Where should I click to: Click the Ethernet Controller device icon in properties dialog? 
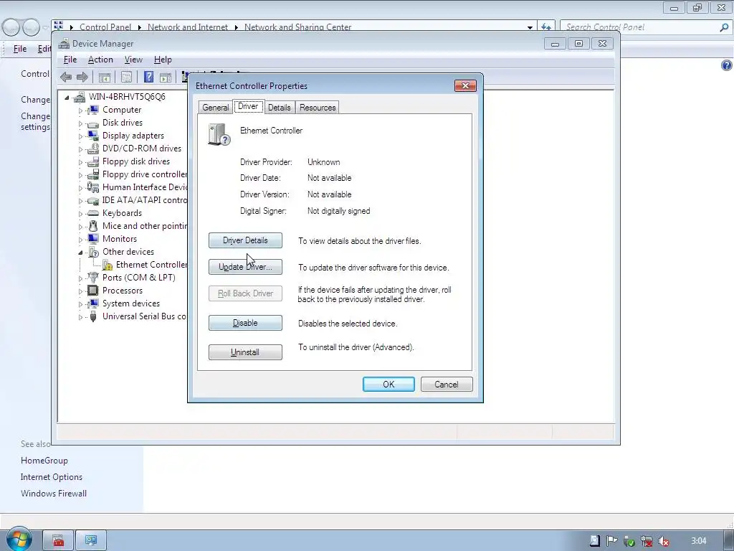point(219,134)
